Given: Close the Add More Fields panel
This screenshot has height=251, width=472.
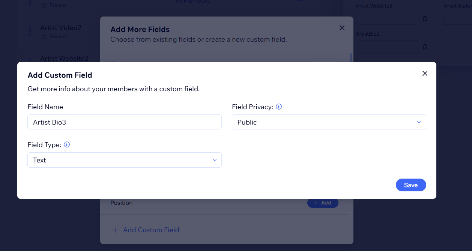Looking at the screenshot, I should [342, 28].
